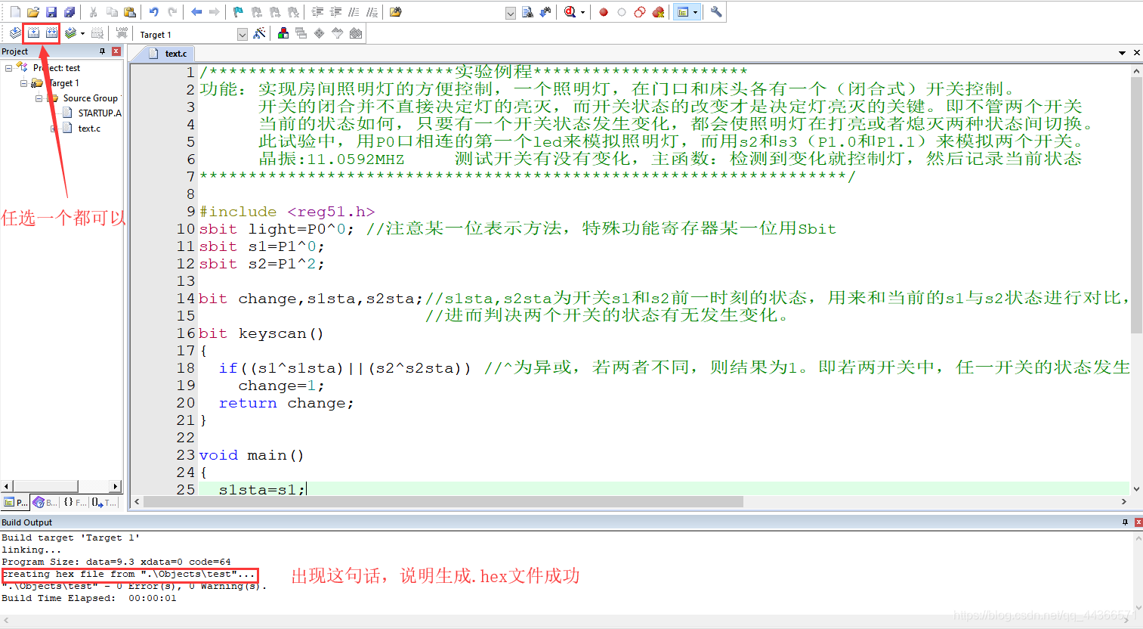Open Find in Files
Viewport: 1143px width, 629px height.
tap(396, 12)
